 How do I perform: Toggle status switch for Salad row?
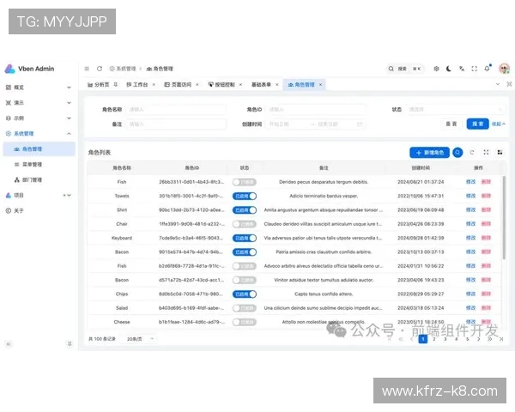click(x=245, y=308)
